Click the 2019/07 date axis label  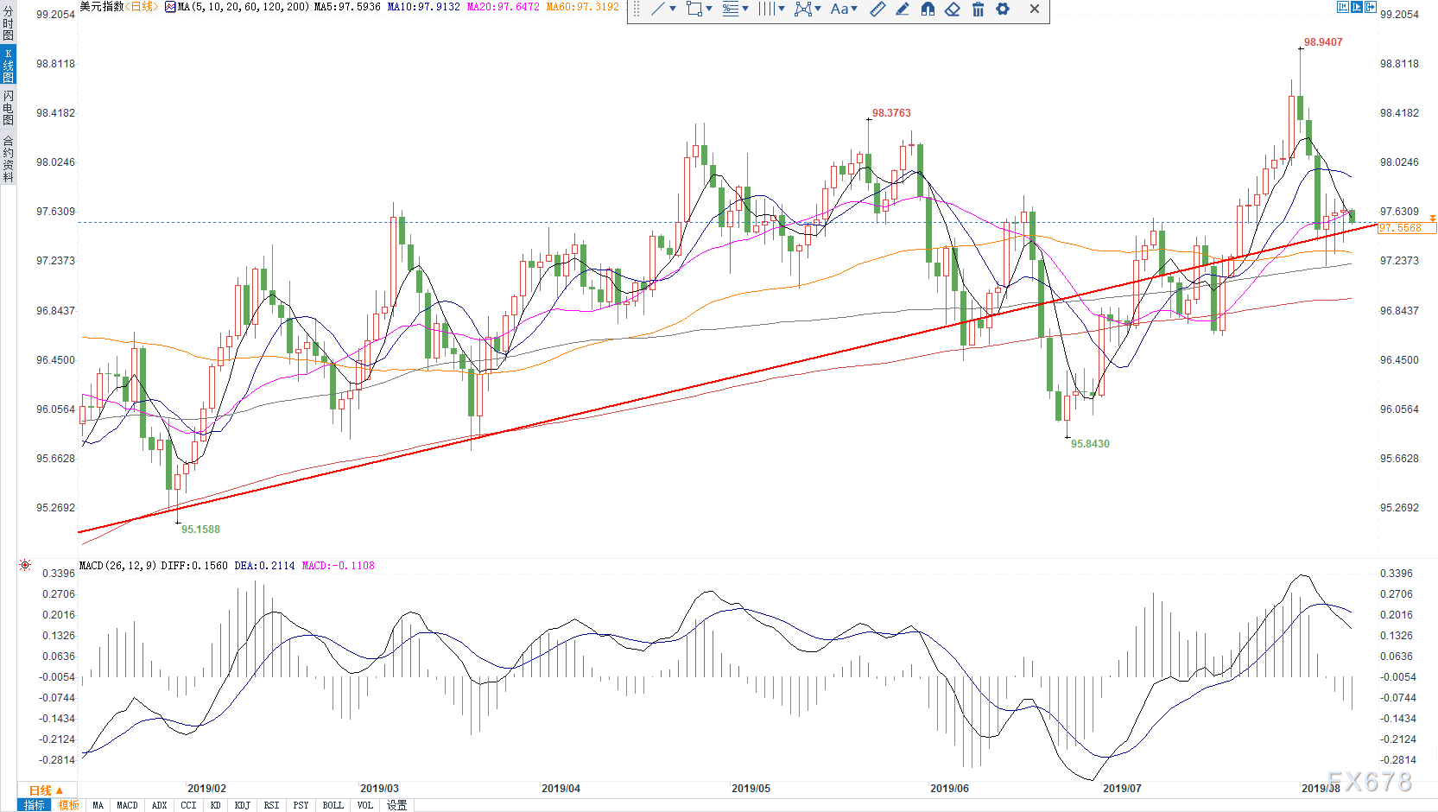[1122, 789]
